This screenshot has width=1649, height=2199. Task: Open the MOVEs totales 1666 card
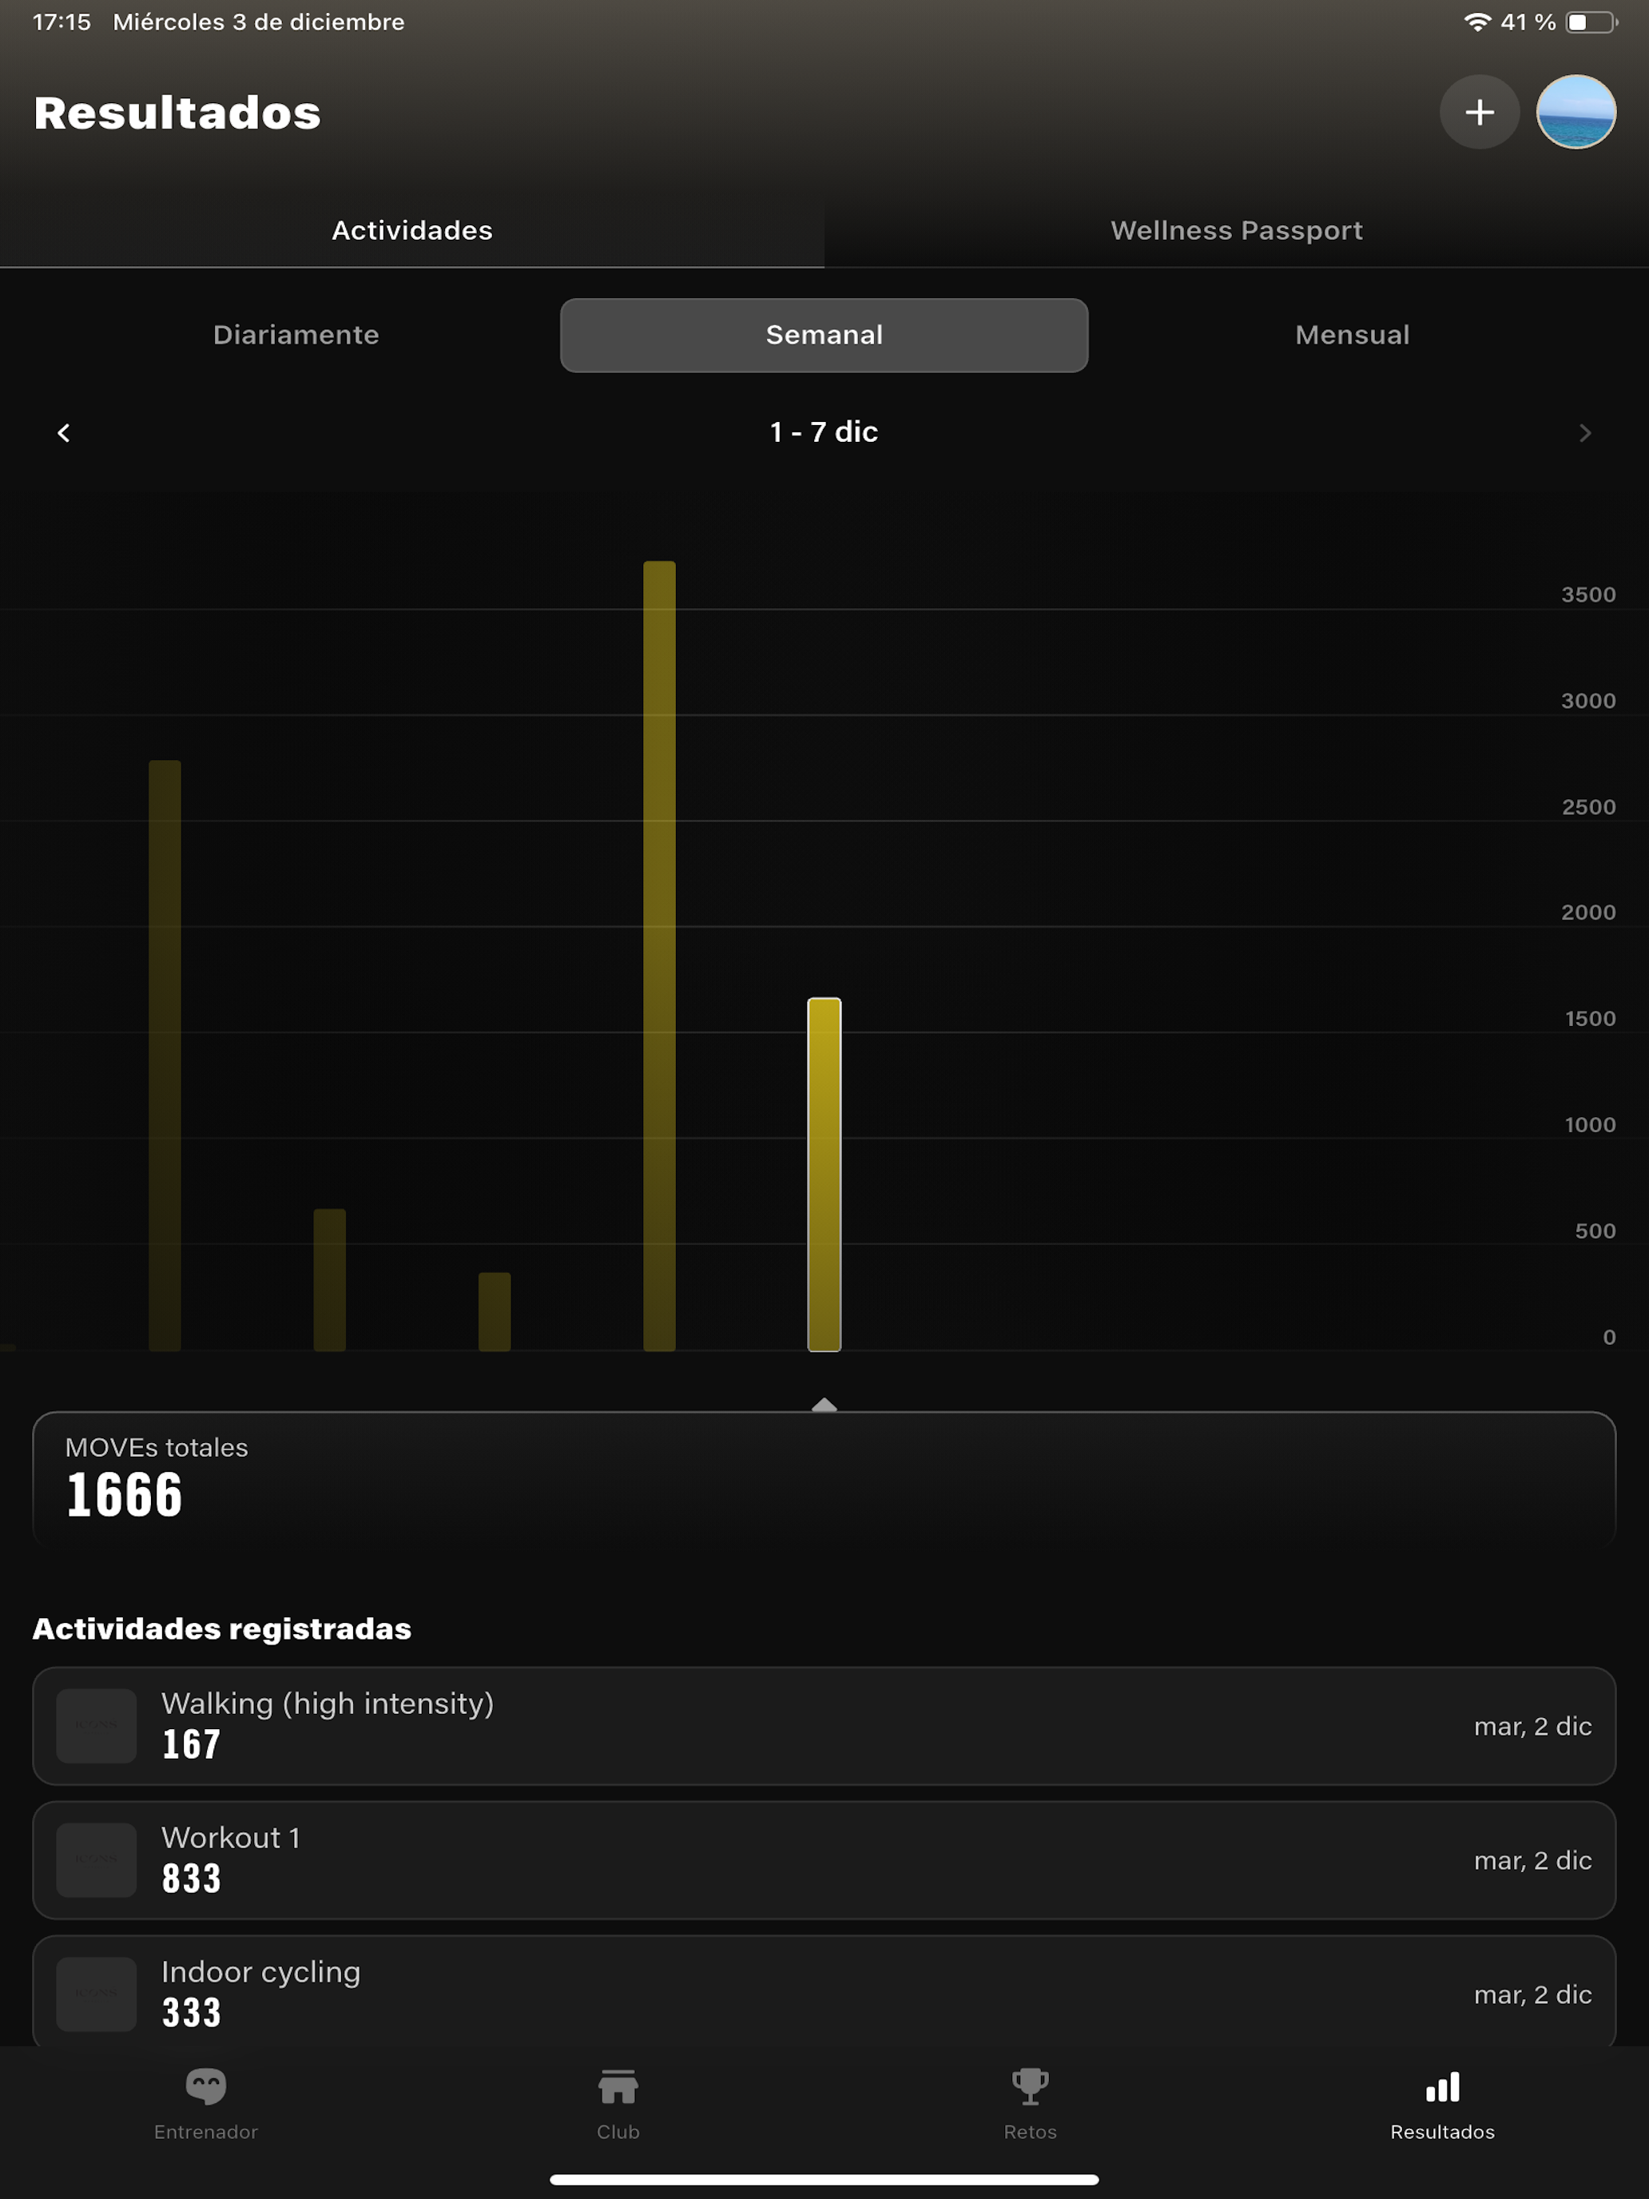pyautogui.click(x=824, y=1478)
